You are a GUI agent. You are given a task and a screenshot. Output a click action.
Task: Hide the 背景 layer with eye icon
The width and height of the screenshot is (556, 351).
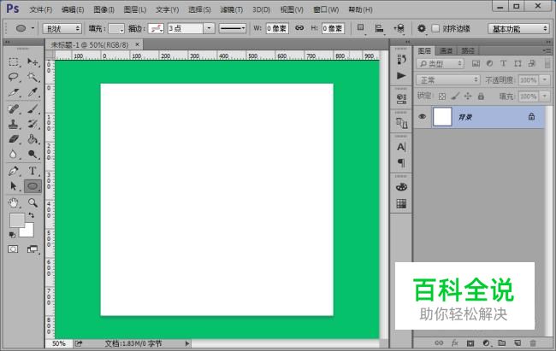coord(422,116)
